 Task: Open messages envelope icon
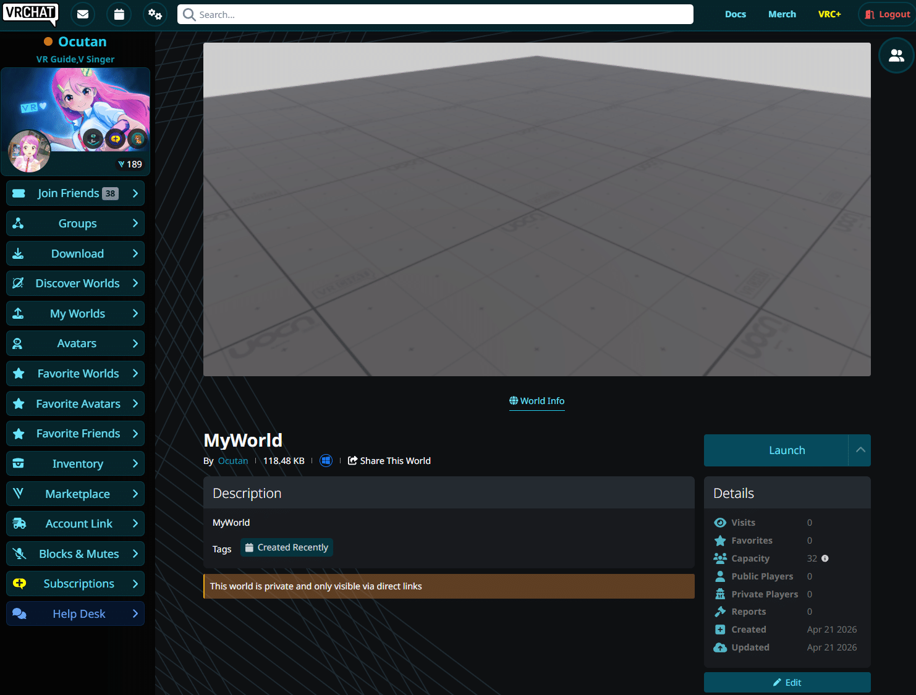[x=83, y=14]
